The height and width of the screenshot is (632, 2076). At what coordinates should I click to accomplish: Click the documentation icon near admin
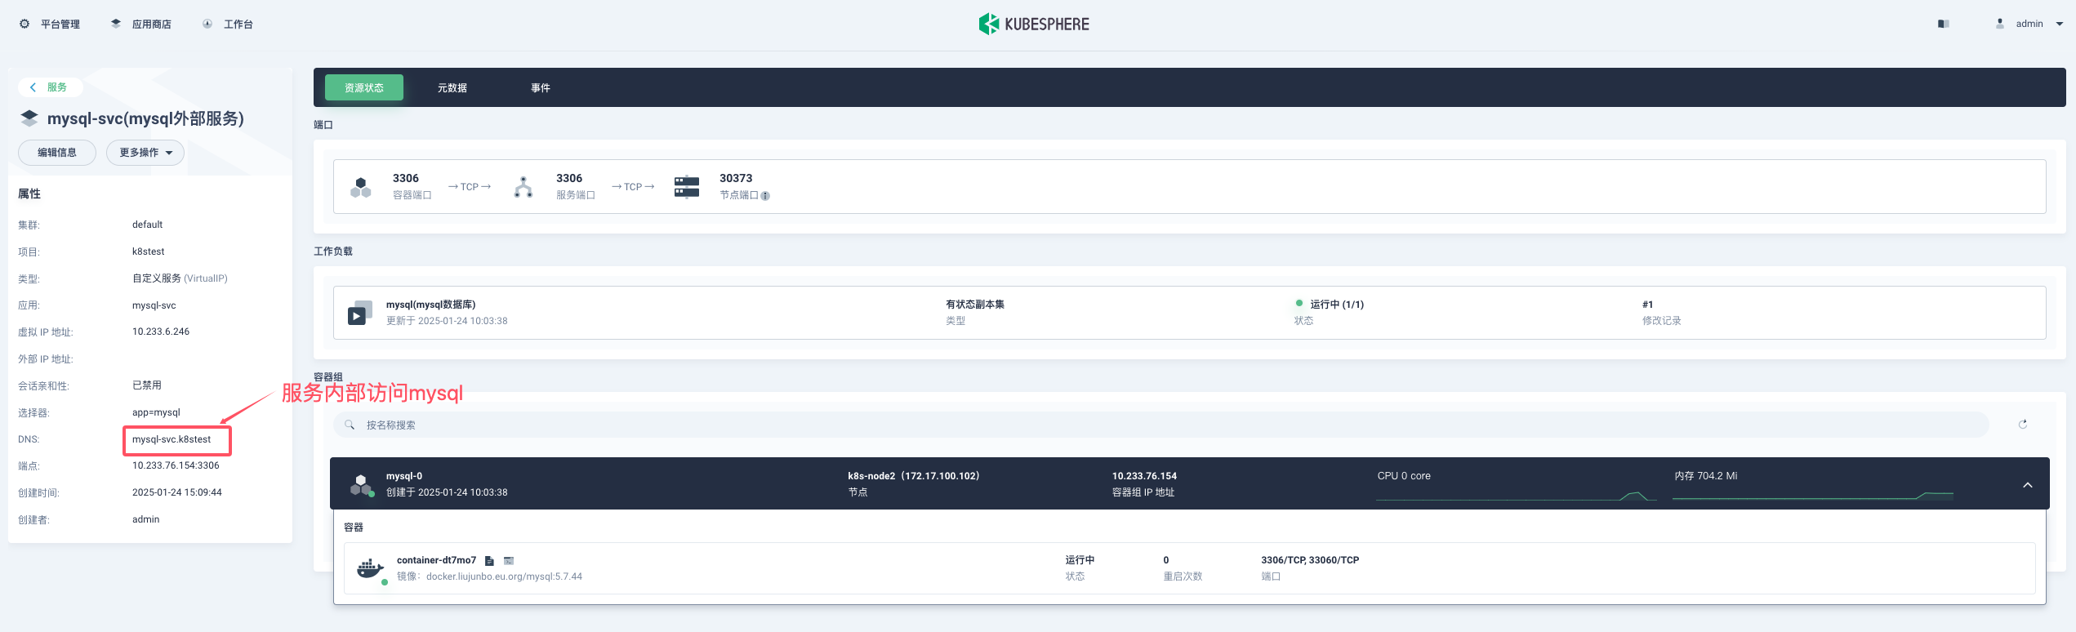[x=1943, y=24]
